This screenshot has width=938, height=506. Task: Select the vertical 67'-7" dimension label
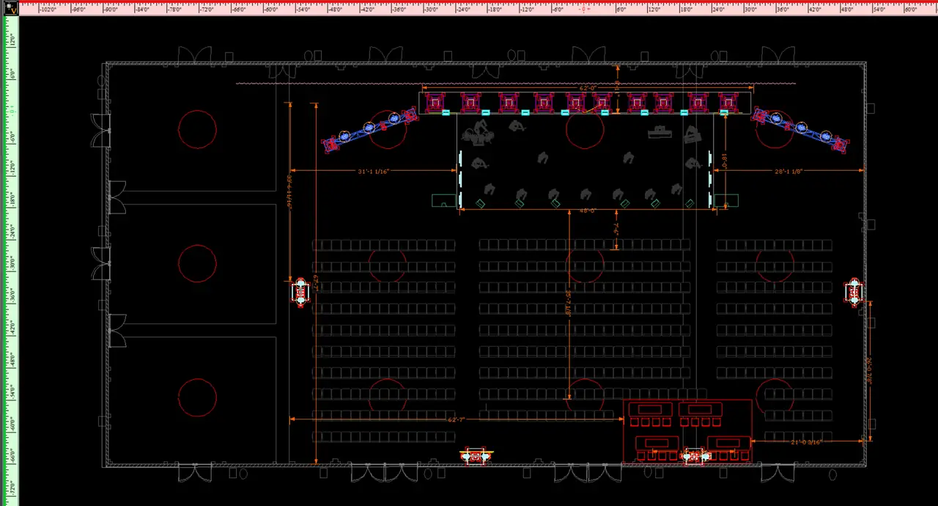[316, 282]
